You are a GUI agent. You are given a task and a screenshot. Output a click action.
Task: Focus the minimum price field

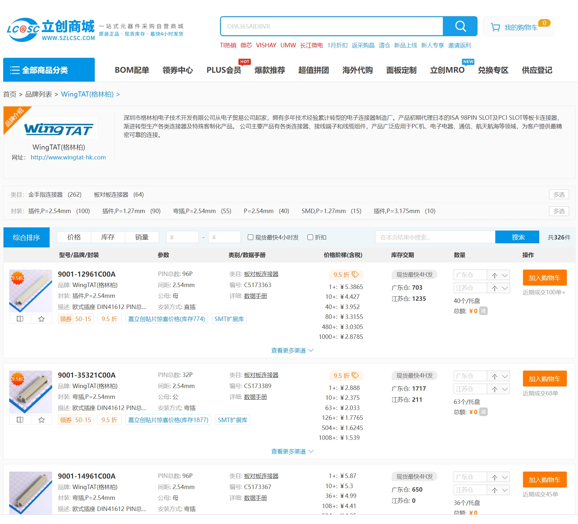click(182, 237)
